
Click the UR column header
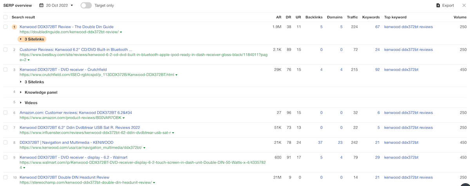pyautogui.click(x=298, y=17)
